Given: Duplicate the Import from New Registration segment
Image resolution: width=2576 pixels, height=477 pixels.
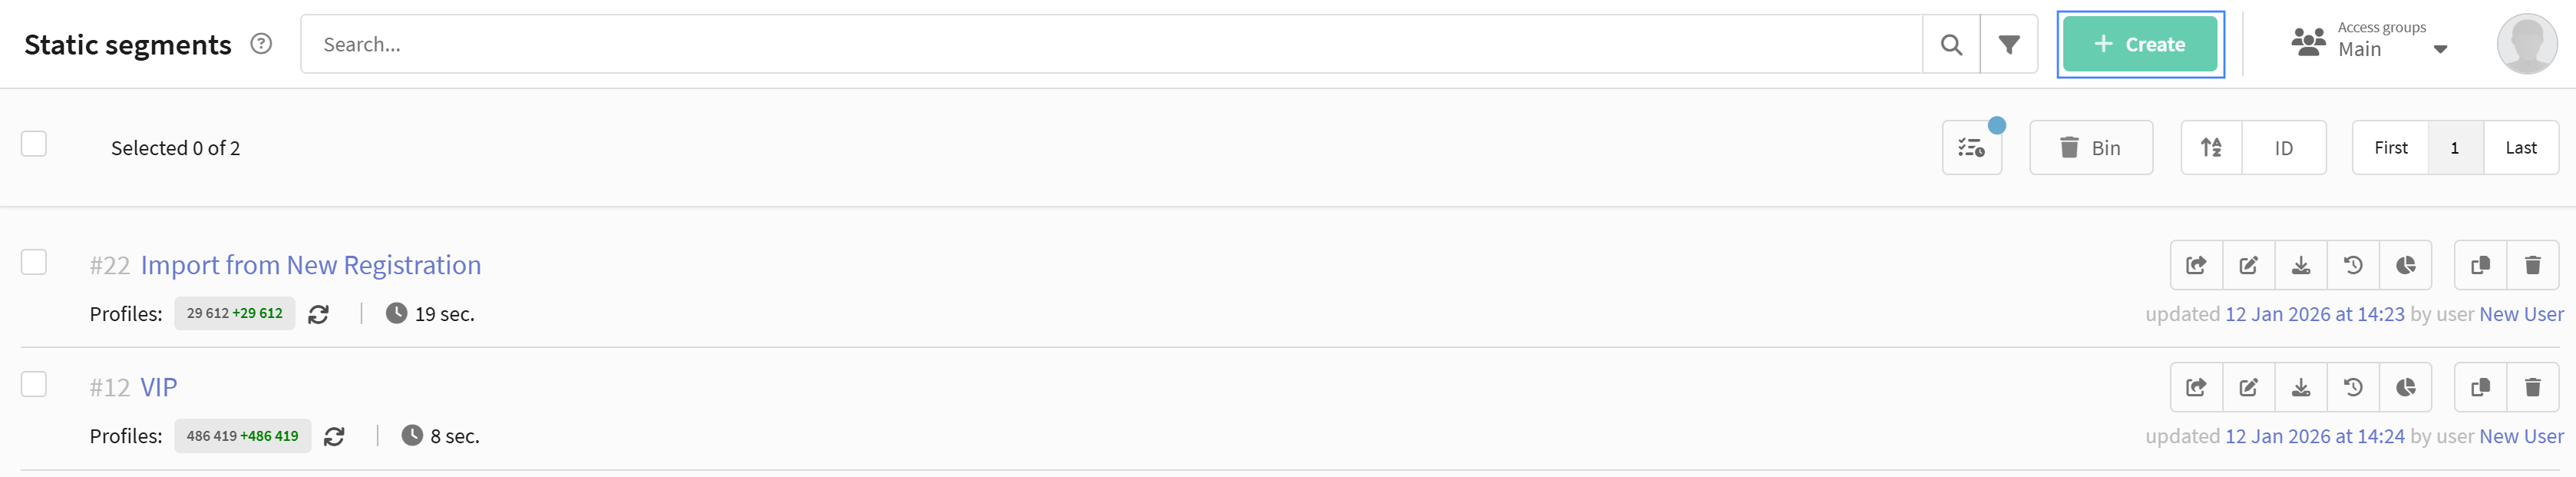Looking at the screenshot, I should (2480, 265).
